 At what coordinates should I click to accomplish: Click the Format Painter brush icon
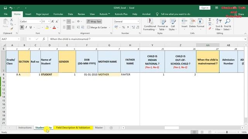[x=12, y=29]
